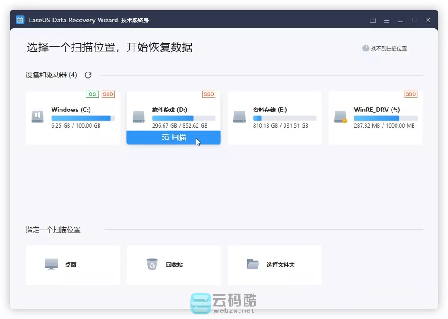This screenshot has height=319, width=448.
Task: Click the folder icon beside 选择文件夹
Action: (x=253, y=264)
